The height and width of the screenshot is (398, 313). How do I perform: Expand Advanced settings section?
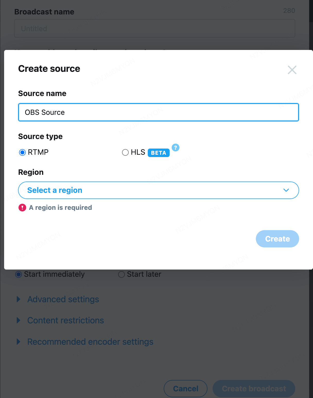click(x=63, y=299)
